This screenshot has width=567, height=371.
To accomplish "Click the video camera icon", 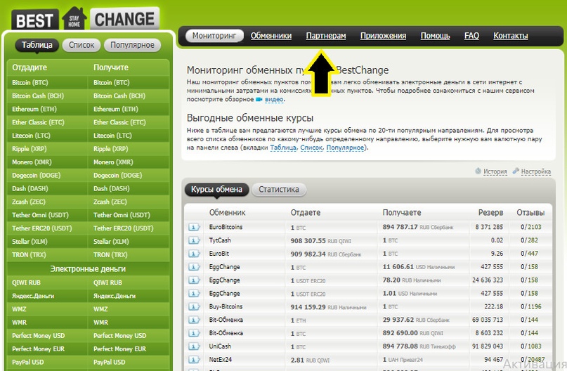I will pyautogui.click(x=259, y=99).
